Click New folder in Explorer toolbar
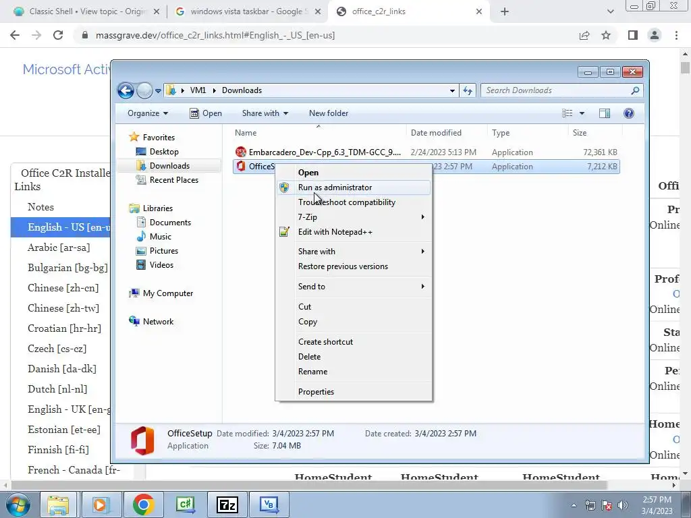The width and height of the screenshot is (691, 518). point(329,113)
